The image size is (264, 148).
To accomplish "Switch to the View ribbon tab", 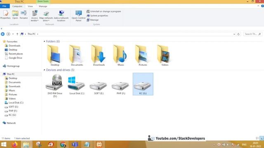I will [x=30, y=6].
